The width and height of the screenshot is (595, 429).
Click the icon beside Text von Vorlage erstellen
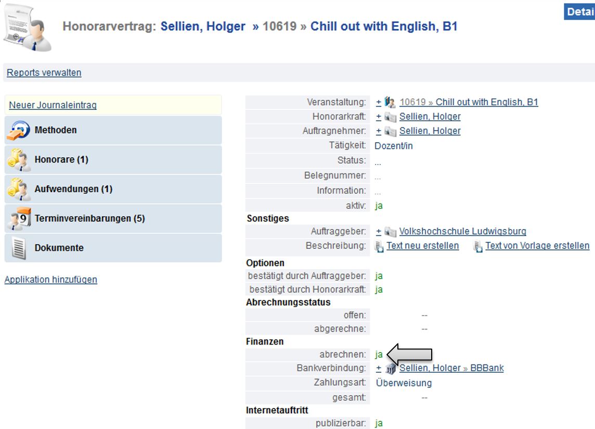(x=478, y=246)
